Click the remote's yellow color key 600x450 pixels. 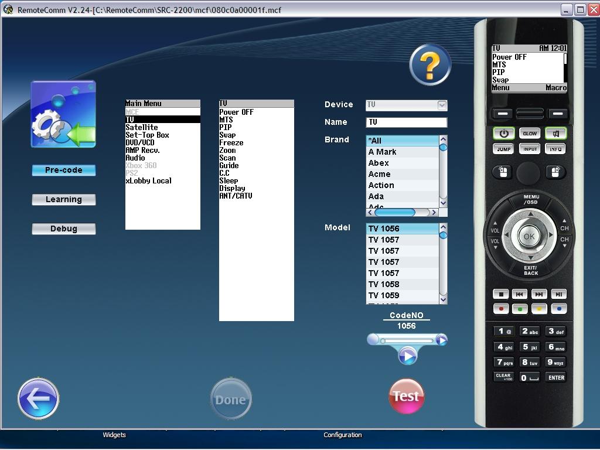tap(539, 308)
